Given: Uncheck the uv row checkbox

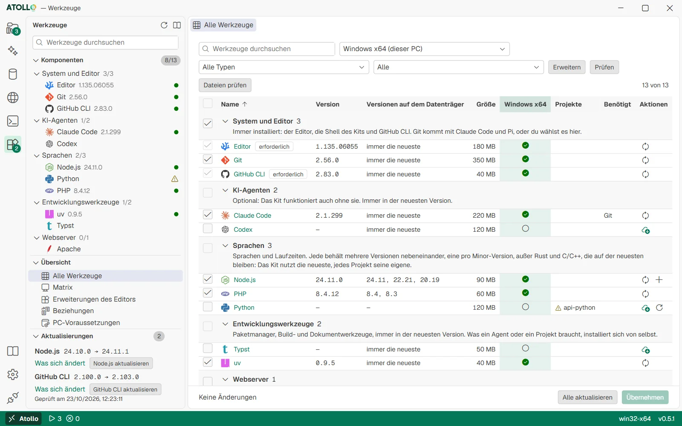Looking at the screenshot, I should [x=208, y=362].
